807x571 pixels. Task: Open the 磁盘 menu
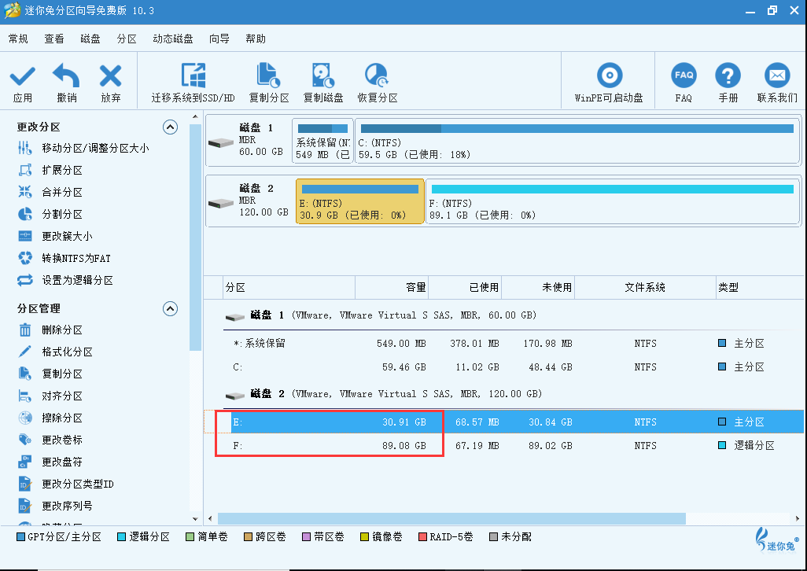[x=90, y=39]
